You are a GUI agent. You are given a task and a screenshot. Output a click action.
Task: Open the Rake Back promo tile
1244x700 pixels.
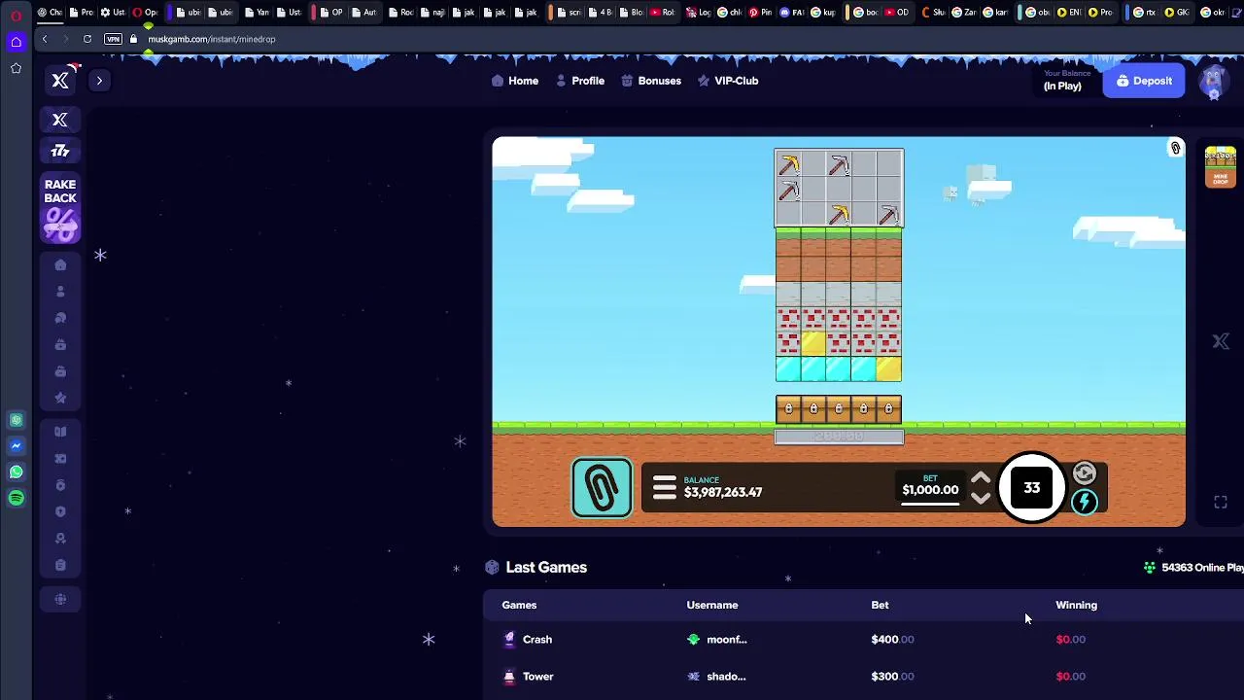tap(60, 208)
